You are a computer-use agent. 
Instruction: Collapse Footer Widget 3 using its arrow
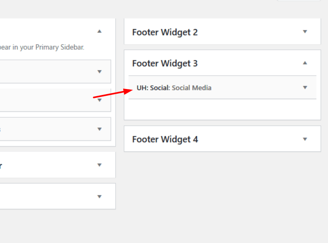305,63
